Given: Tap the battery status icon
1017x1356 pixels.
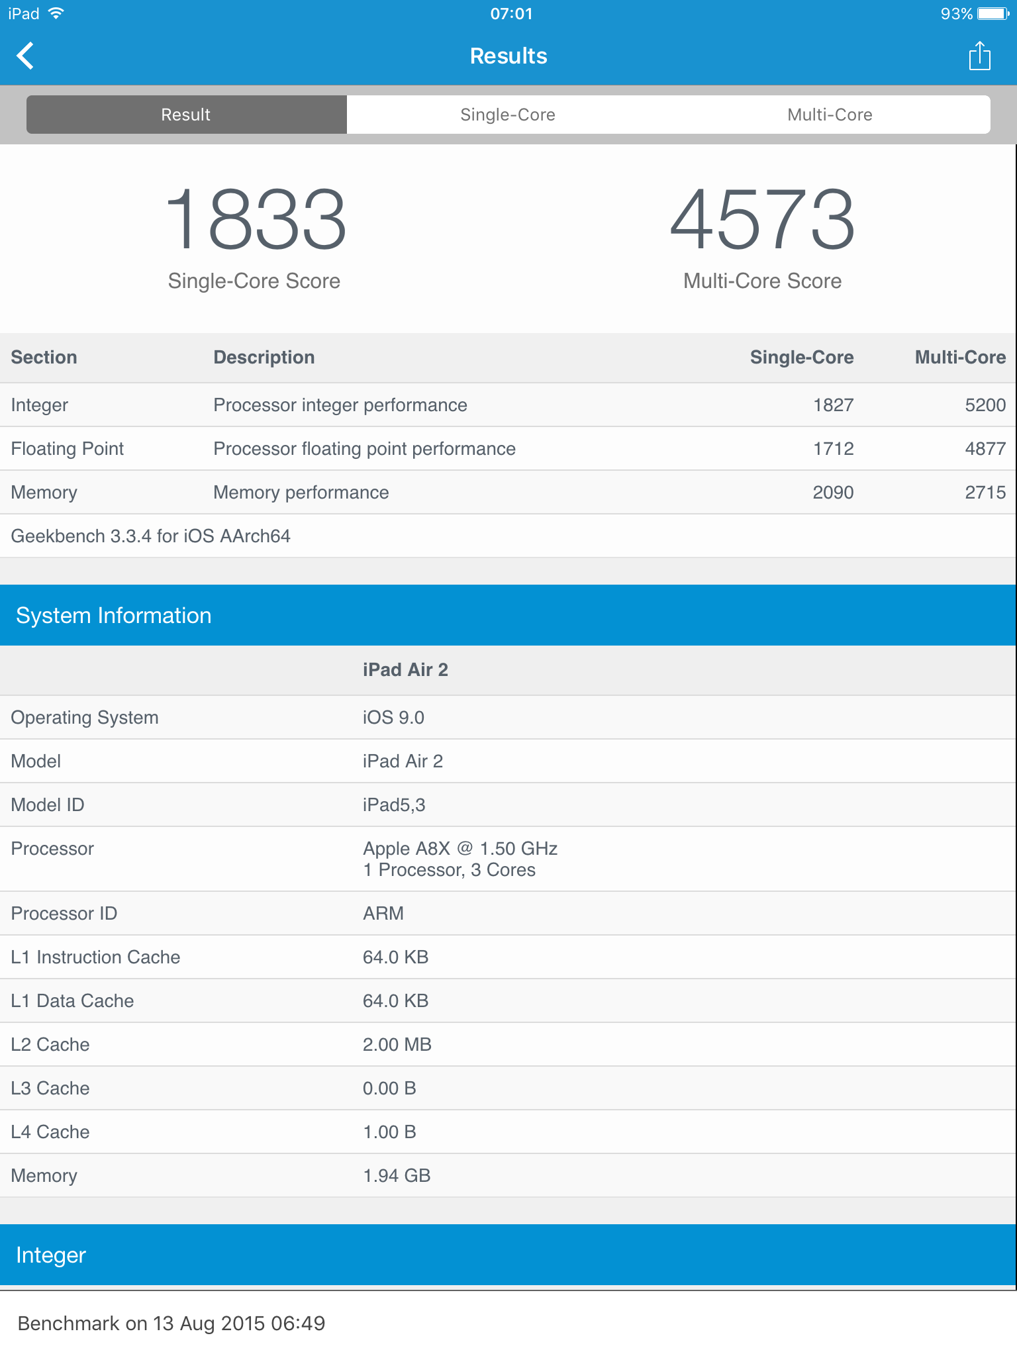Looking at the screenshot, I should tap(993, 14).
